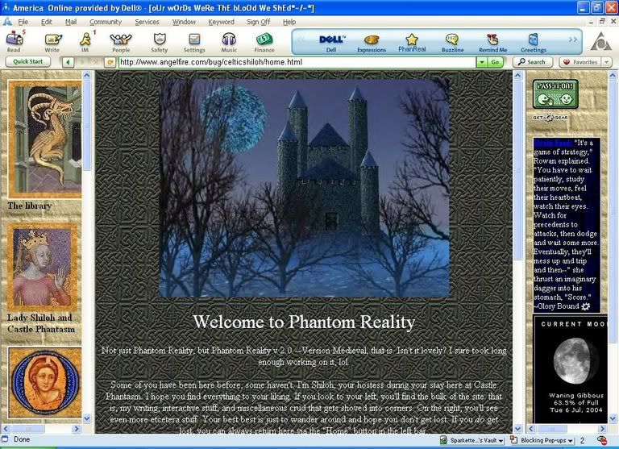The height and width of the screenshot is (449, 619).
Task: Open the Expressions palette icon
Action: pos(372,43)
